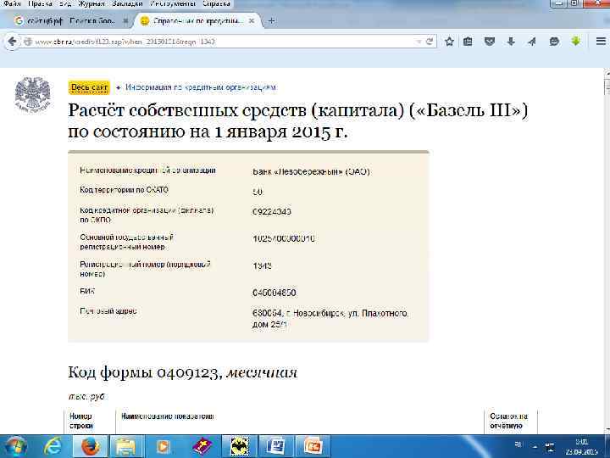Open The Bat! email client in taskbar
Viewport: 610px width, 458px height.
pyautogui.click(x=239, y=447)
